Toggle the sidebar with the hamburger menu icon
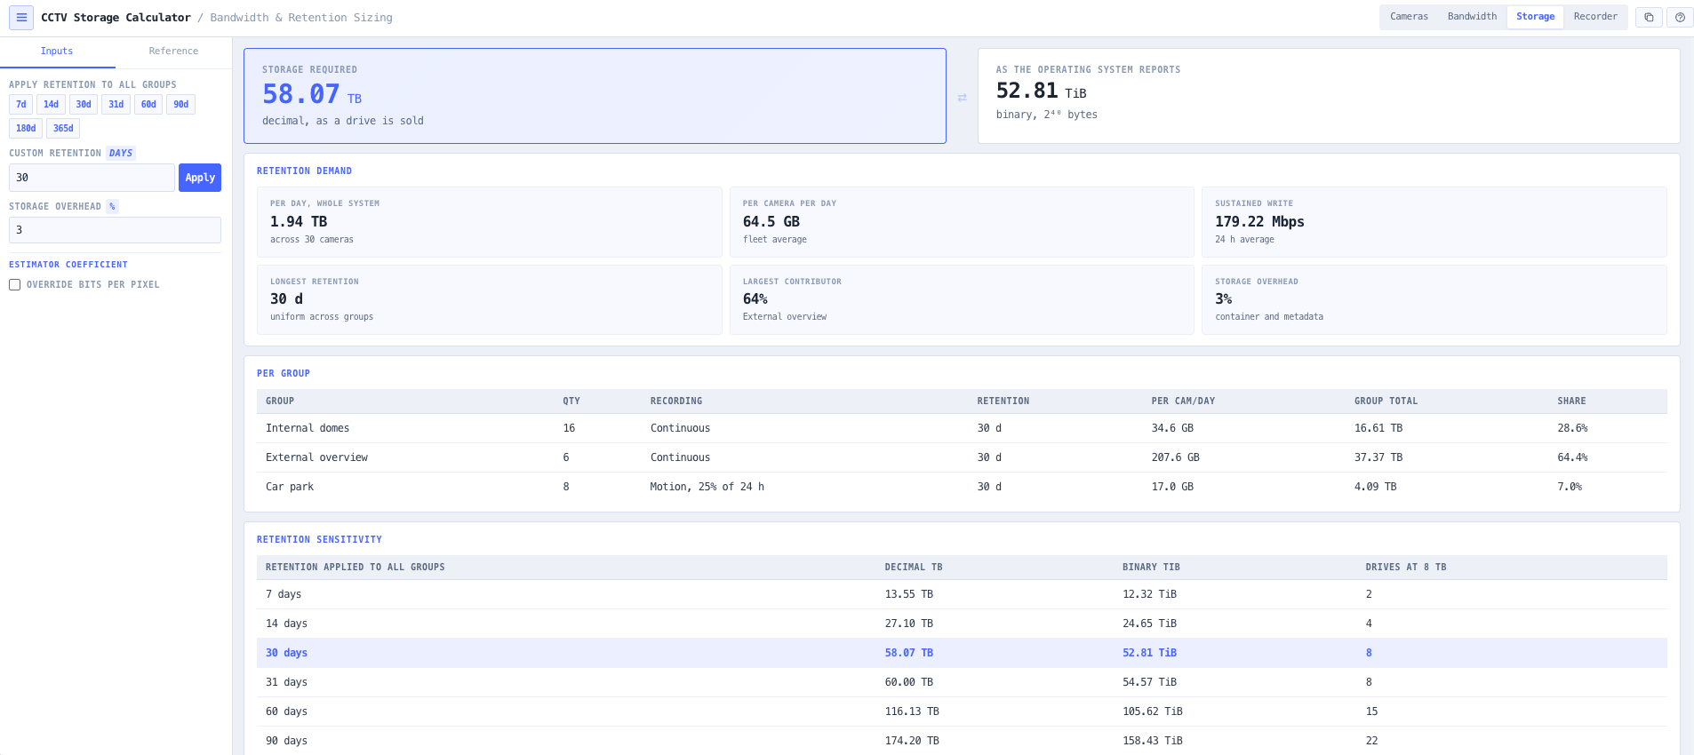 21,17
